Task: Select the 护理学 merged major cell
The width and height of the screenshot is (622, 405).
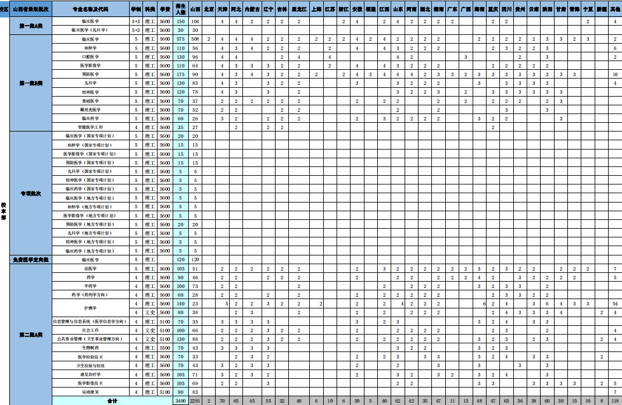Action: pos(90,308)
